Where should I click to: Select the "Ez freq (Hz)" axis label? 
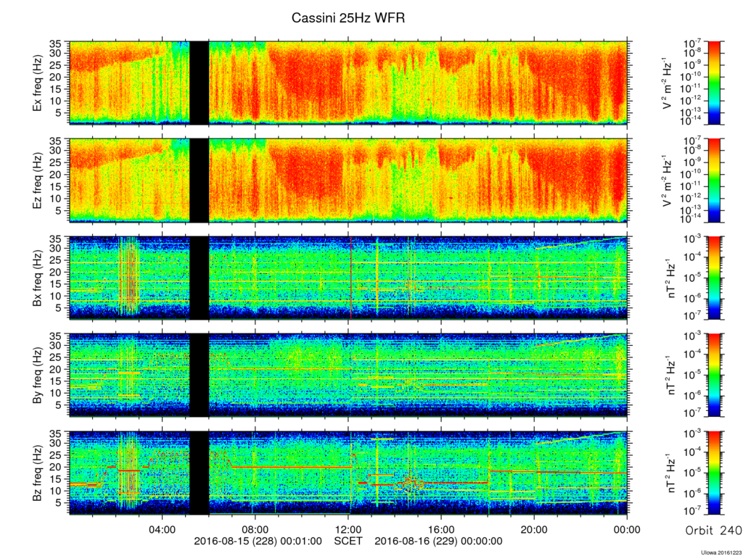37,181
